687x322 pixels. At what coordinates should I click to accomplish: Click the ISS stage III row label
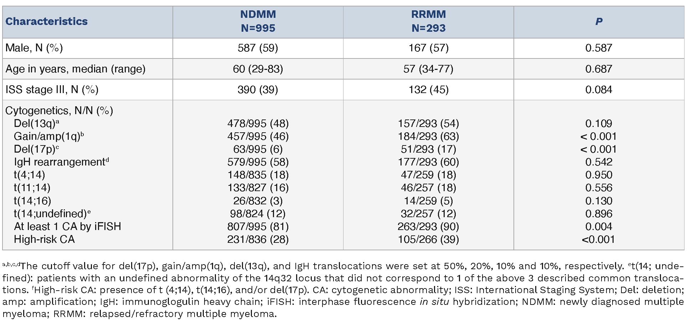(52, 90)
